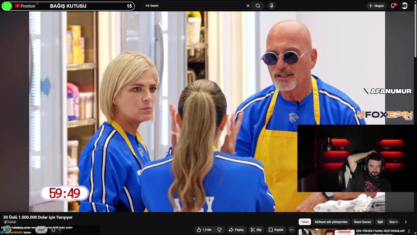Screen dimensions: 417x235
Task: Click the Dublajlı dubbed badge
Action: click(x=10, y=222)
